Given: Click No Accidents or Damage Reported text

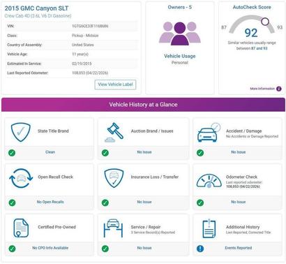Looking at the screenshot, I should point(252,136).
